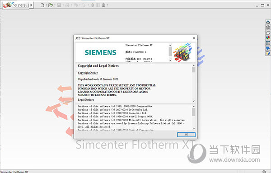Image resolution: width=271 pixels, height=173 pixels.
Task: Click the 'THIS WORK CONTAINS TRADE SECRET' paragraph
Action: pyautogui.click(x=117, y=90)
